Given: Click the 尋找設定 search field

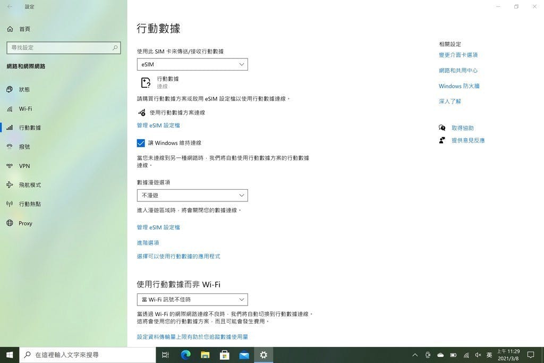Looking at the screenshot, I should [x=64, y=47].
